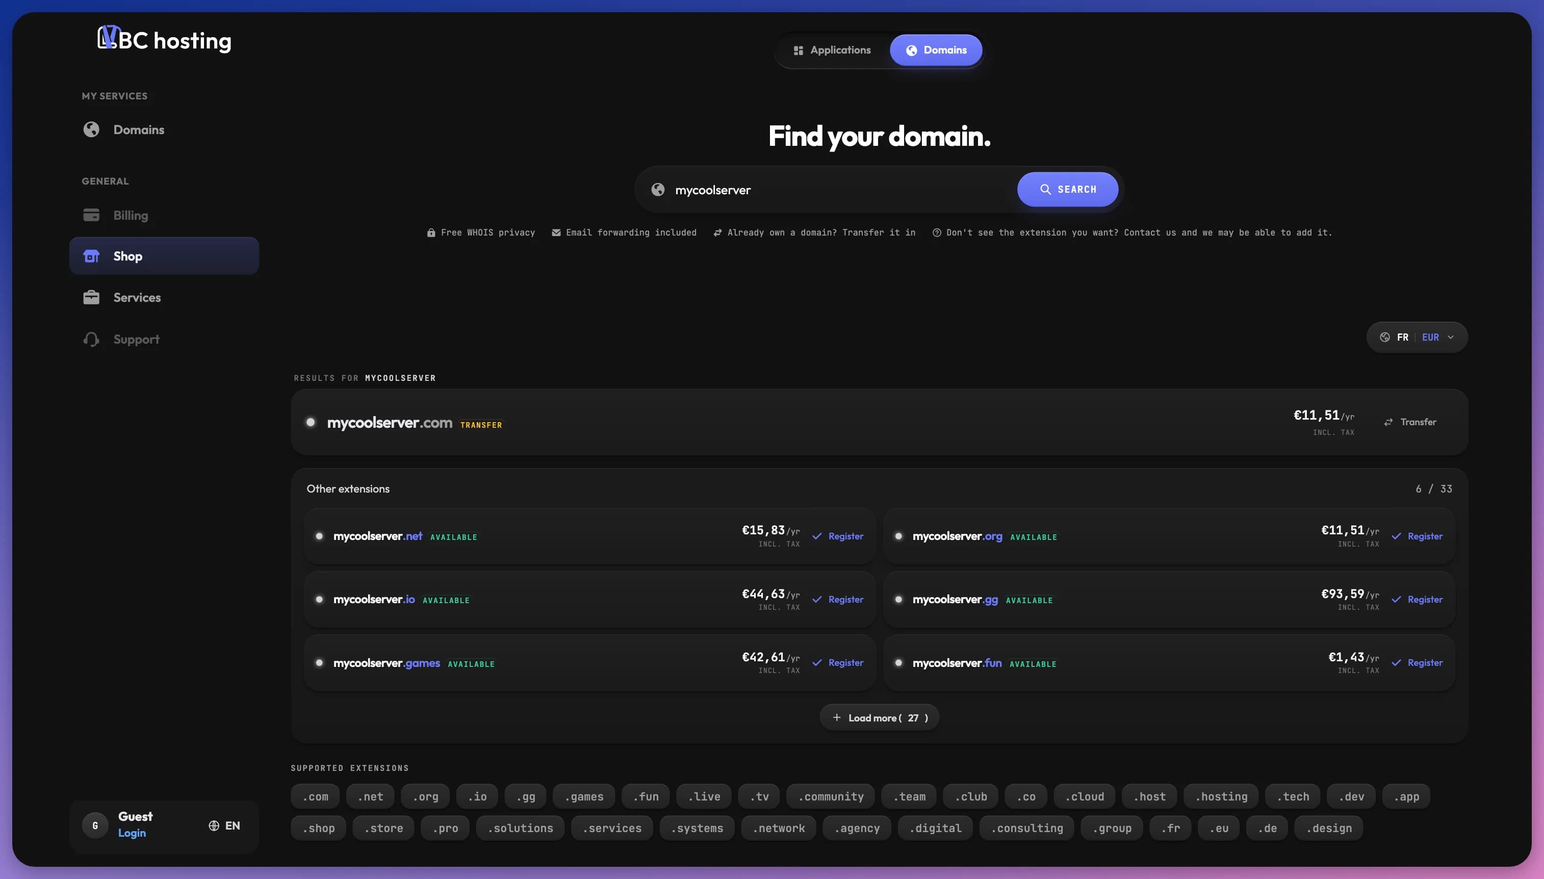Screen dimensions: 1544x879
Task: Register mycoolserver.io
Action: point(838,600)
